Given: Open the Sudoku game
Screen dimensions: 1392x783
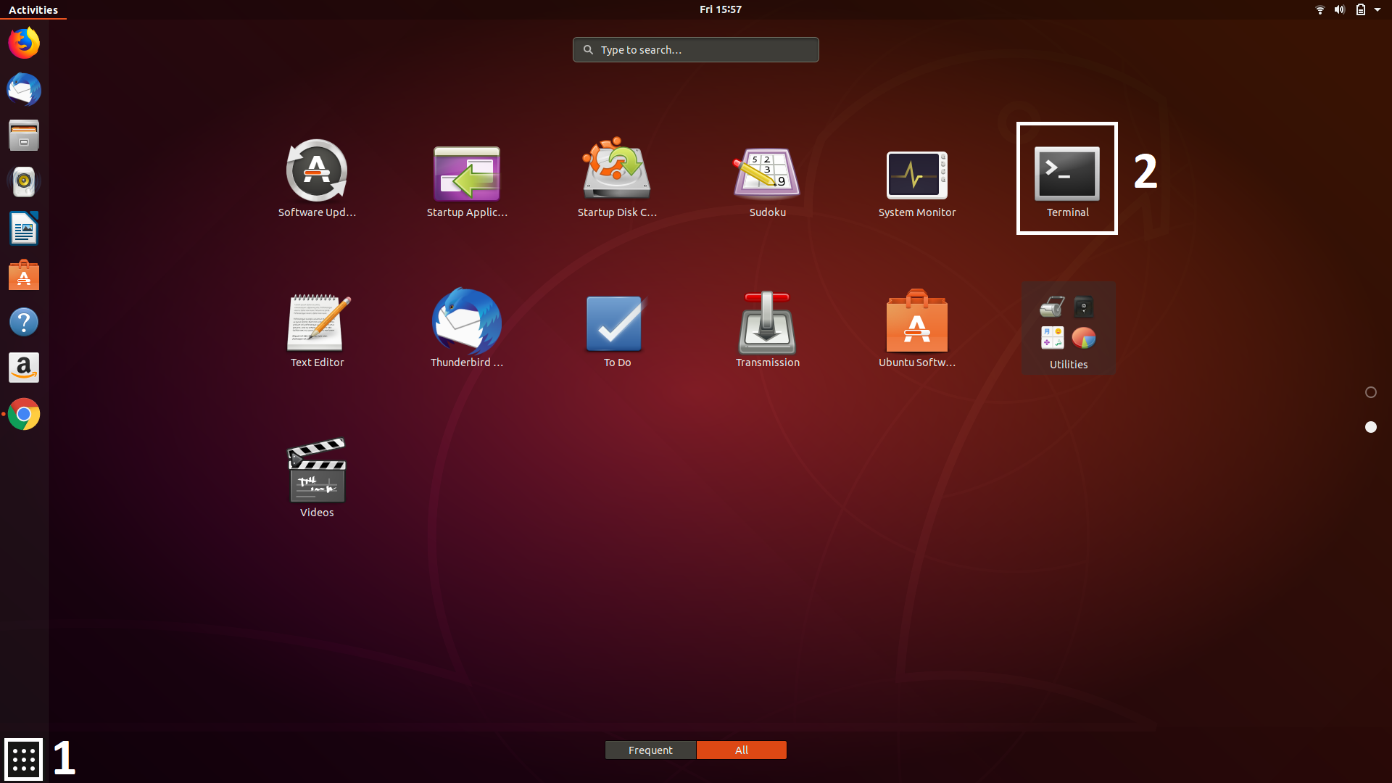Looking at the screenshot, I should [x=767, y=174].
